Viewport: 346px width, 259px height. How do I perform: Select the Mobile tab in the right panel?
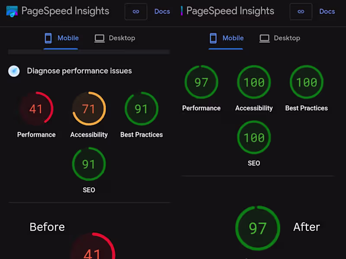tap(234, 38)
